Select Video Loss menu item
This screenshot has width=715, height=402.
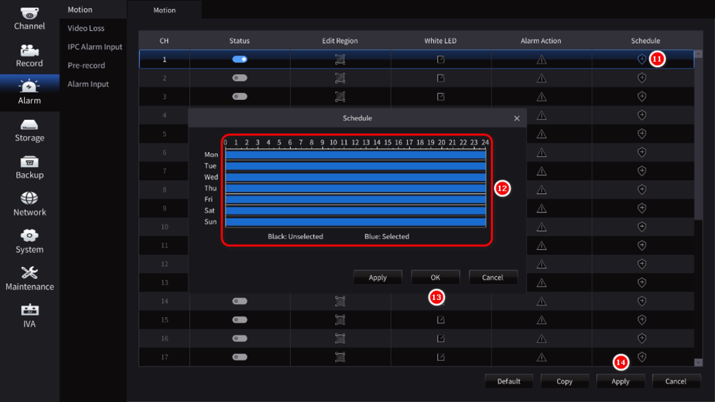[x=86, y=28]
